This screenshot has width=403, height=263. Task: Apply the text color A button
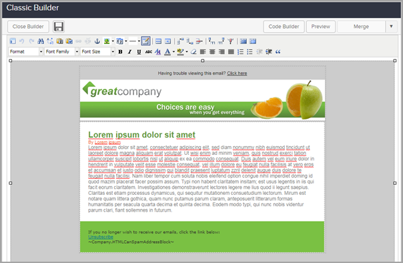(x=167, y=52)
